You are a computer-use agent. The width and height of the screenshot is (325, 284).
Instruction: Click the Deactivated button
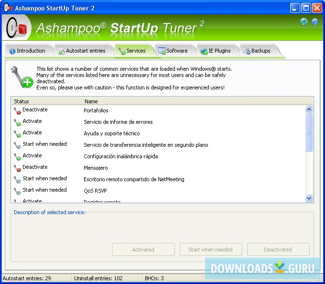(278, 250)
